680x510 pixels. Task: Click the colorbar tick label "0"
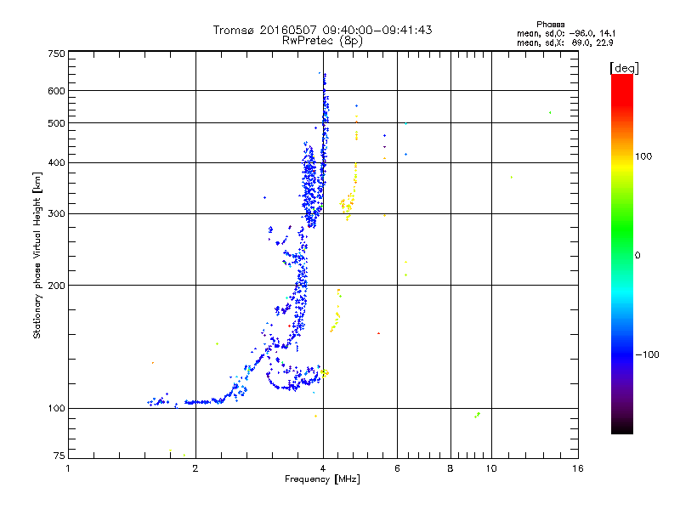(x=637, y=255)
